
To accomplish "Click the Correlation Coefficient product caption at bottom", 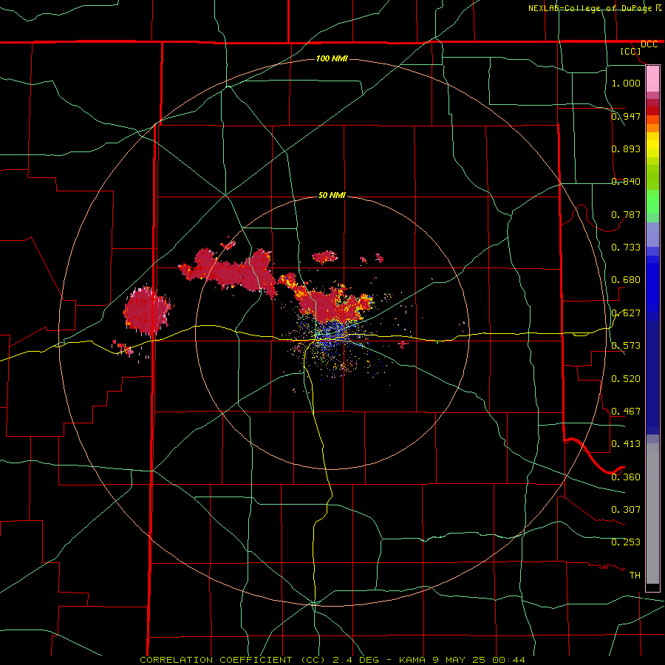I will [332, 660].
